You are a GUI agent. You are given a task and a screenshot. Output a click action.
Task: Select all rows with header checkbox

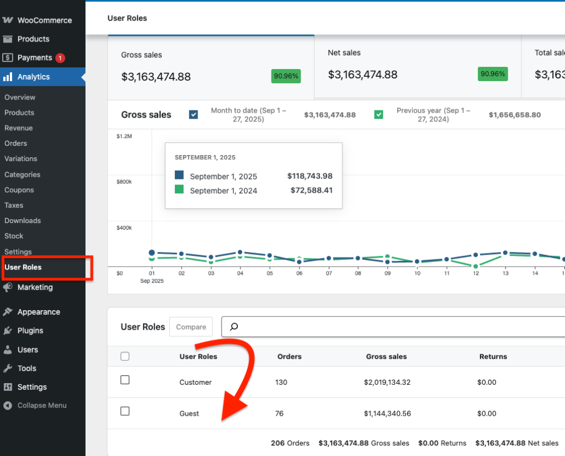pyautogui.click(x=125, y=357)
